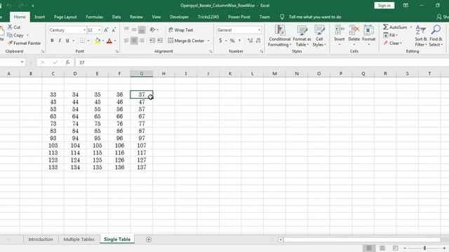This screenshot has width=449, height=252.
Task: Switch to Normal view in status bar
Action: pyautogui.click(x=369, y=248)
